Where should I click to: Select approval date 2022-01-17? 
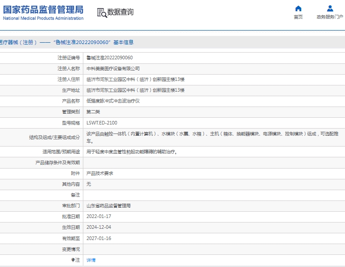(x=99, y=217)
